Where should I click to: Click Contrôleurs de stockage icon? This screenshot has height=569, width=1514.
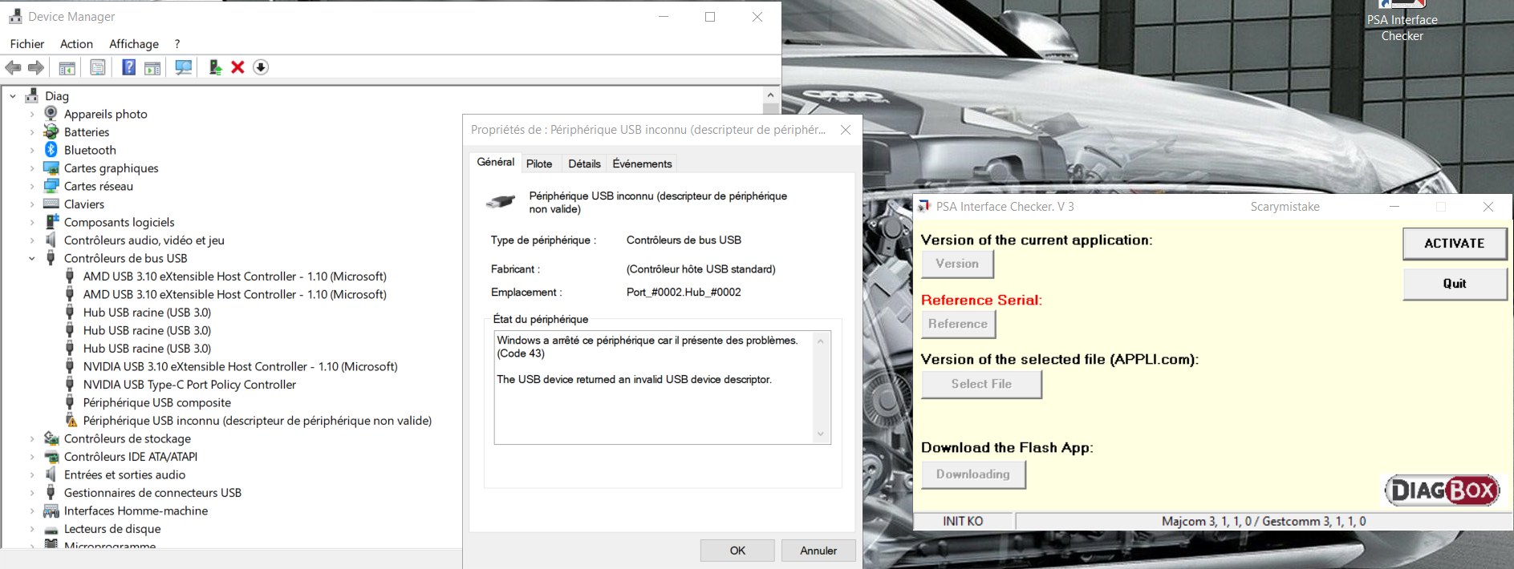pos(51,438)
